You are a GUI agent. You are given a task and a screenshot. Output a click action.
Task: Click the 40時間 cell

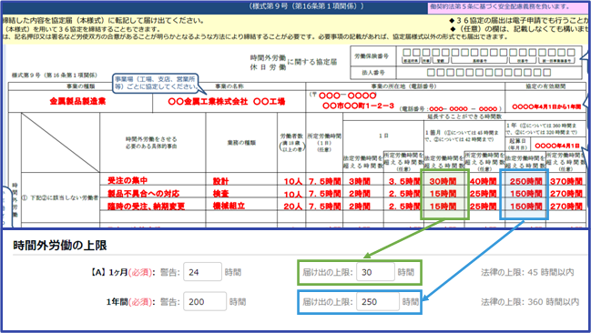pyautogui.click(x=484, y=181)
